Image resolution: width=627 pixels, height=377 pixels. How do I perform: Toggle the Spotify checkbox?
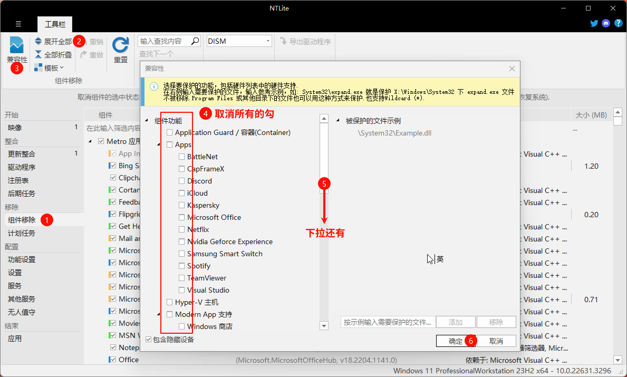[181, 266]
